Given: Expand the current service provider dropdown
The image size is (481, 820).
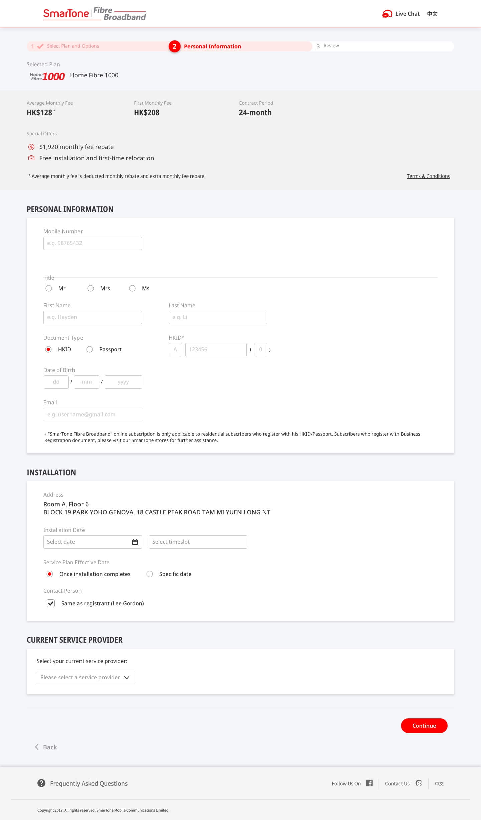Looking at the screenshot, I should click(x=86, y=678).
